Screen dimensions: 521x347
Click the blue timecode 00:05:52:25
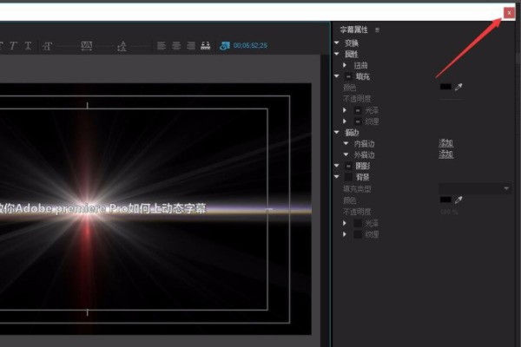[250, 45]
